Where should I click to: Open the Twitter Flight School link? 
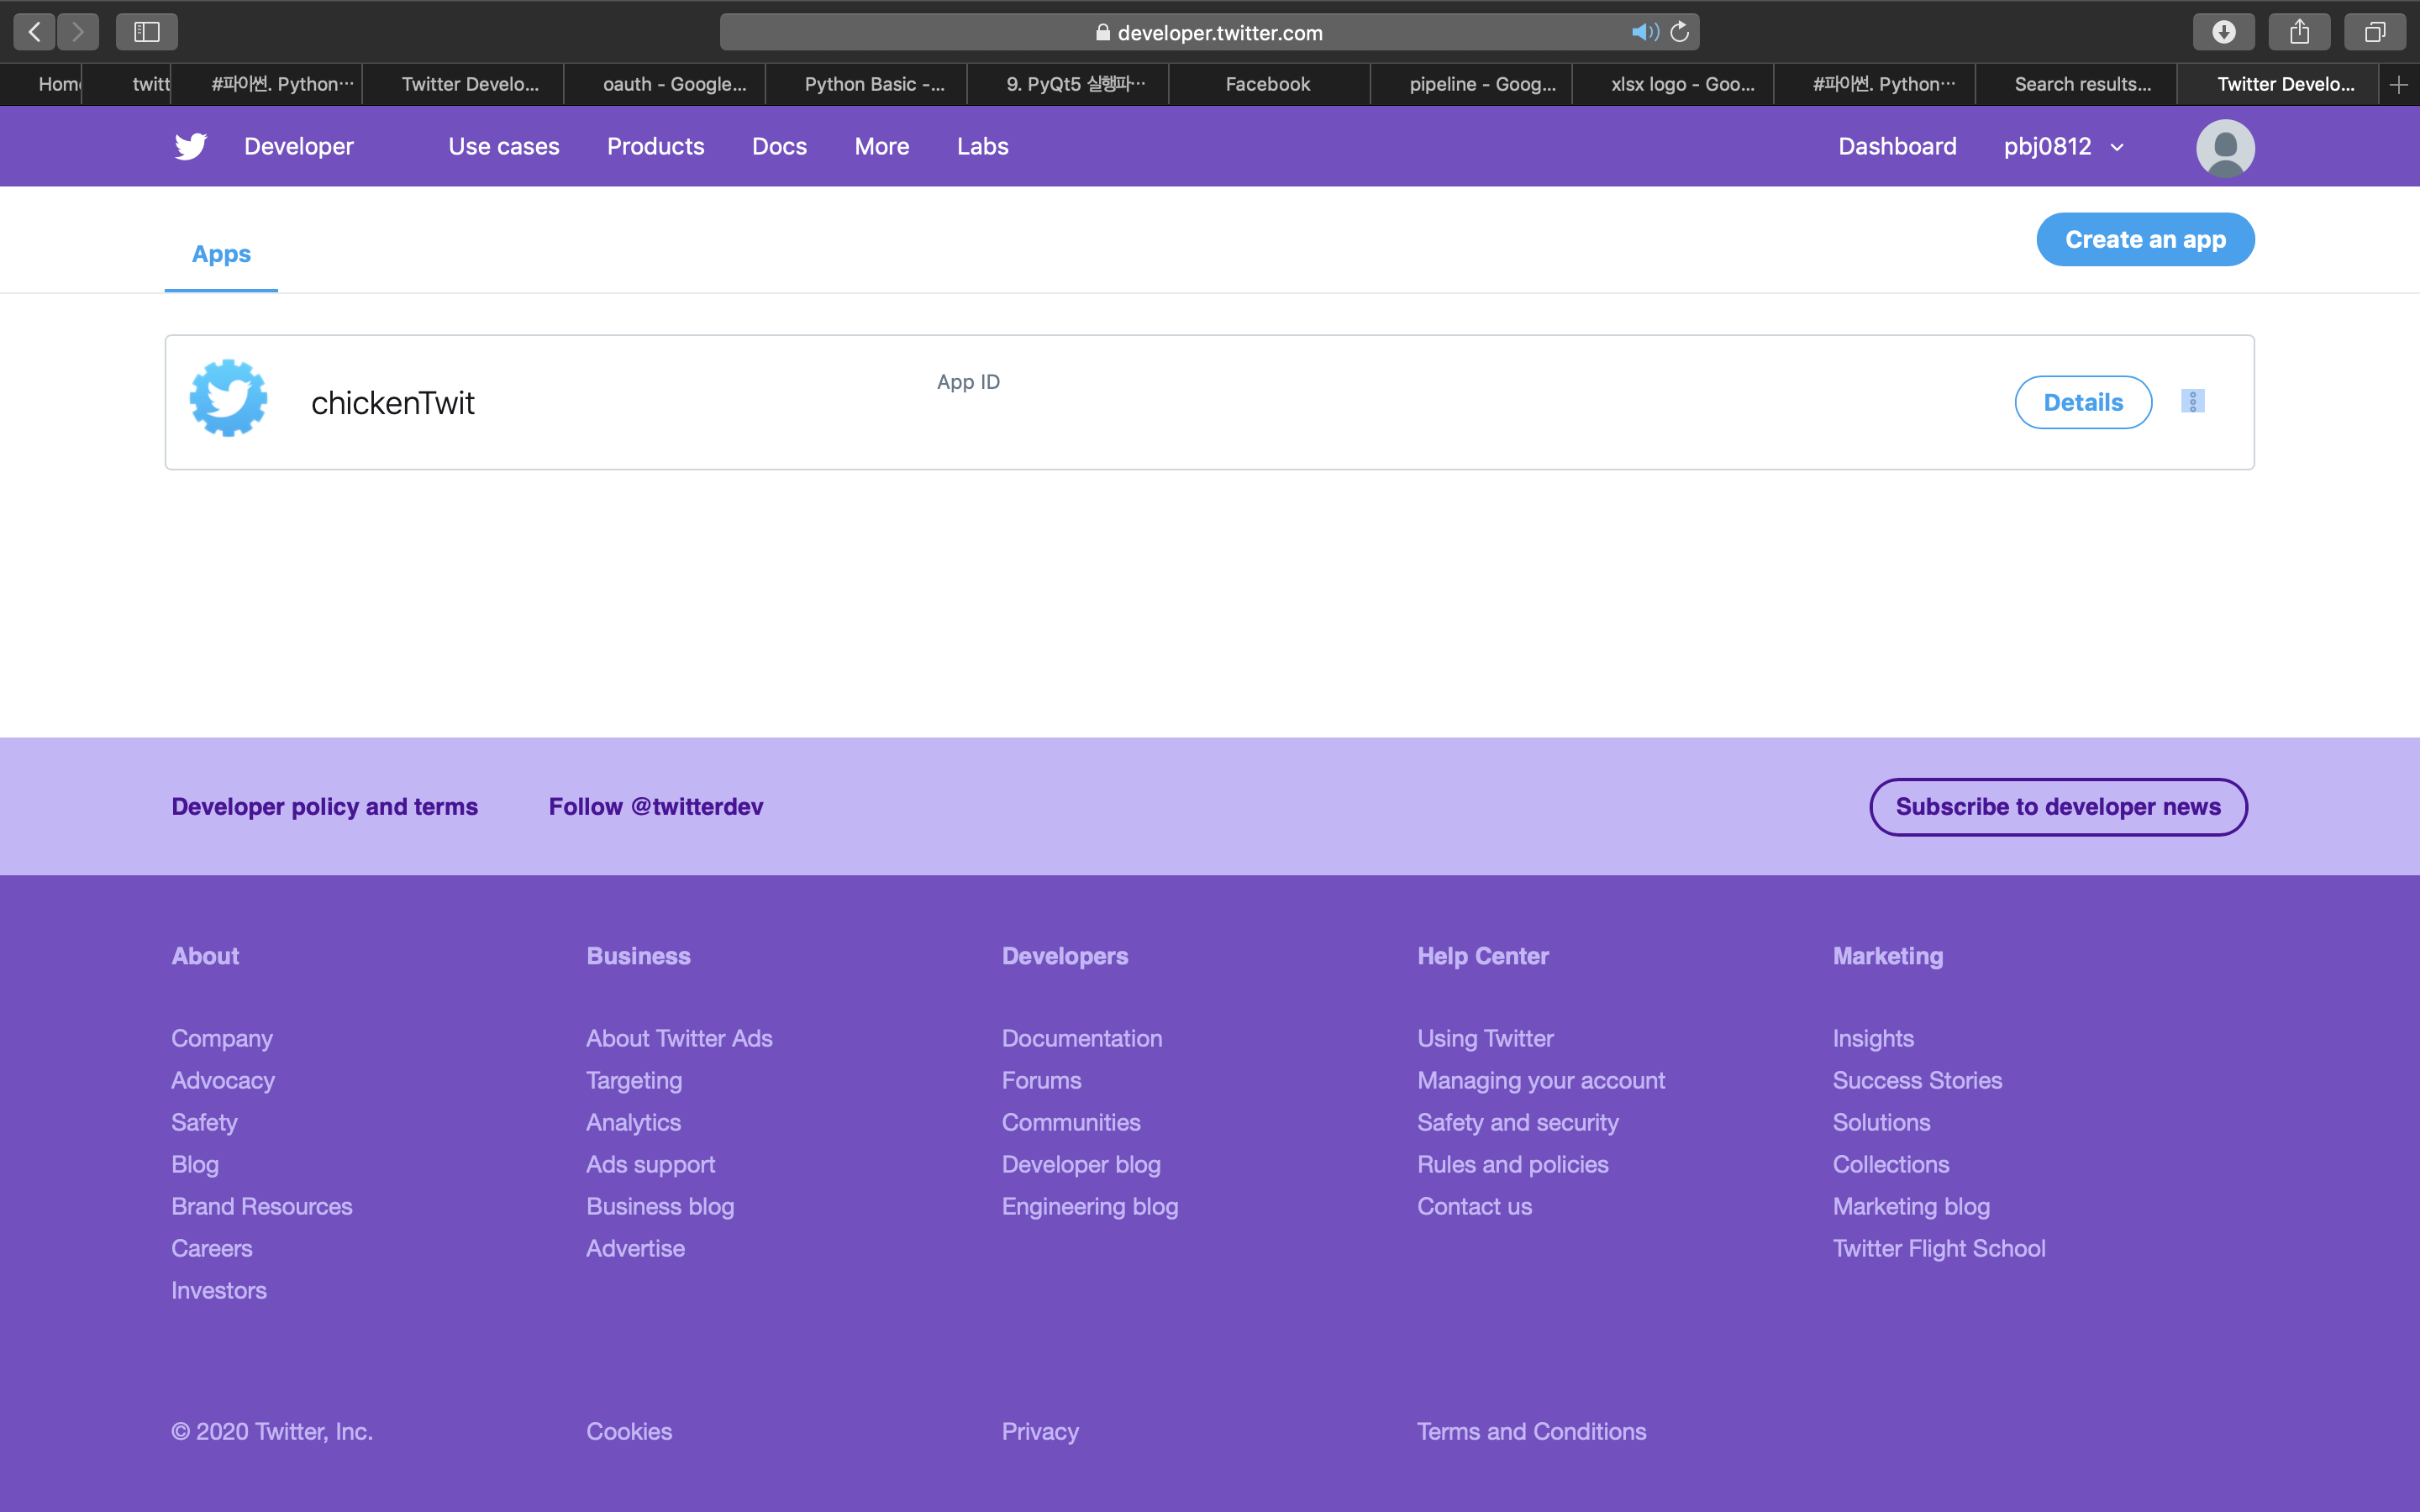[x=1939, y=1248]
